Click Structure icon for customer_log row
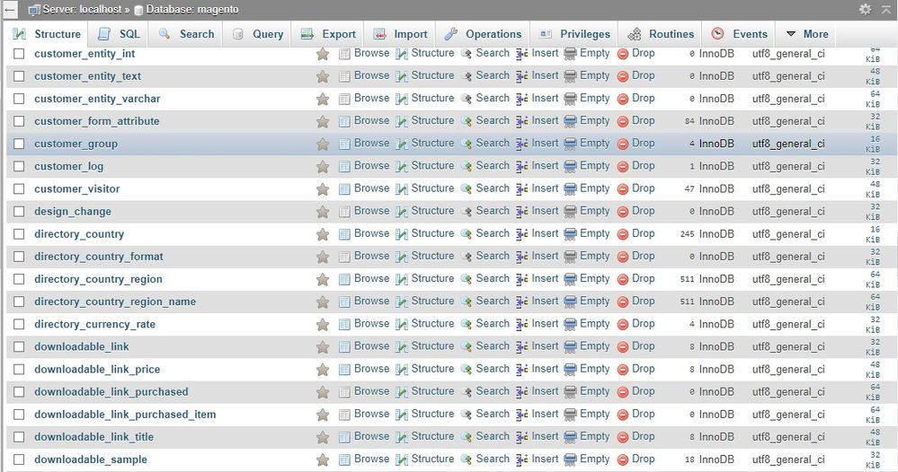 point(402,166)
